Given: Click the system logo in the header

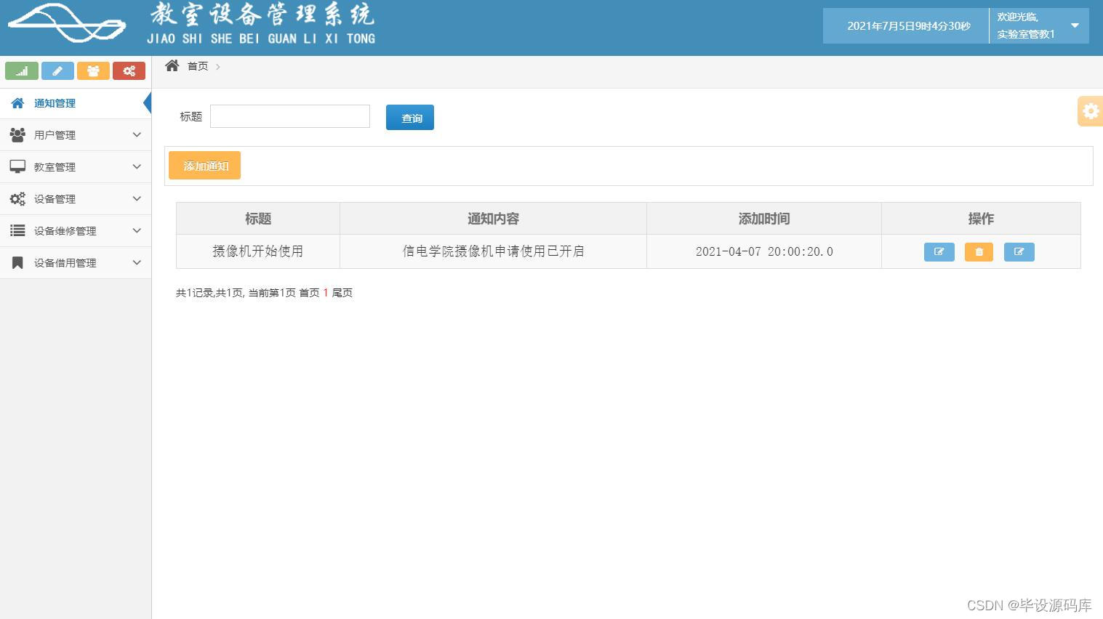Looking at the screenshot, I should coord(67,23).
